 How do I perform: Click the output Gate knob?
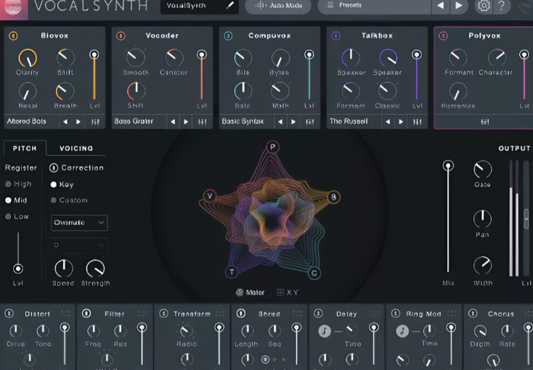tap(482, 169)
